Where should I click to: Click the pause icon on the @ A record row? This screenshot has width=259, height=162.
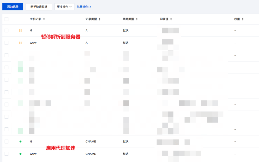click(x=20, y=30)
